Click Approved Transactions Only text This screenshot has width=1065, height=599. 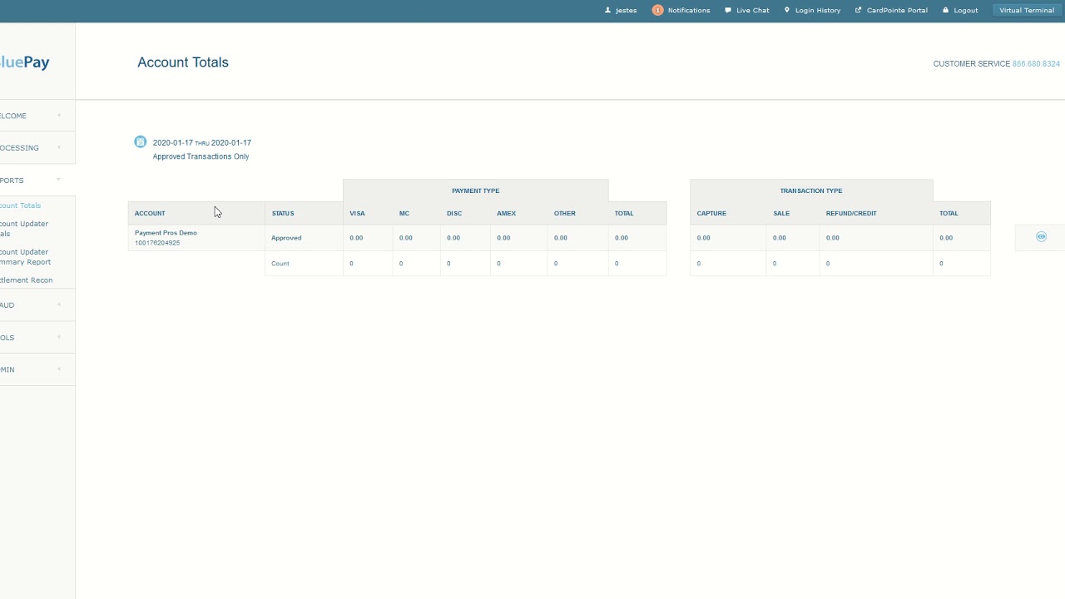point(201,156)
